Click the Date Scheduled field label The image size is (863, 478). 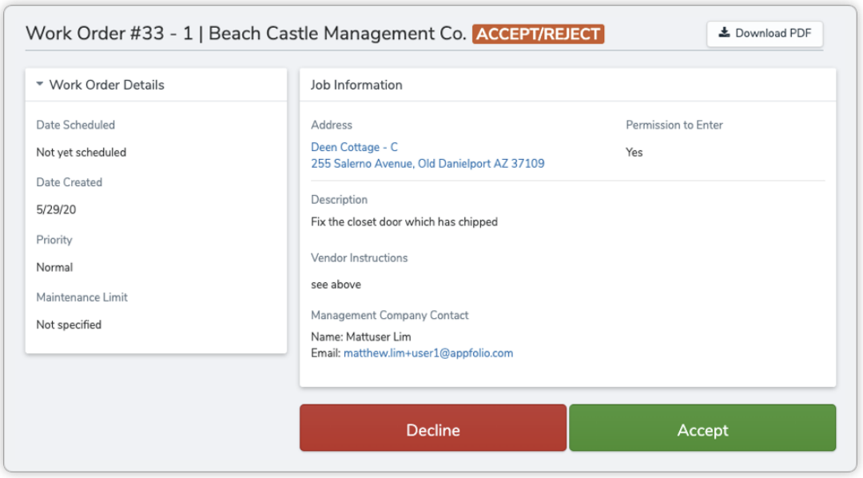click(x=75, y=125)
